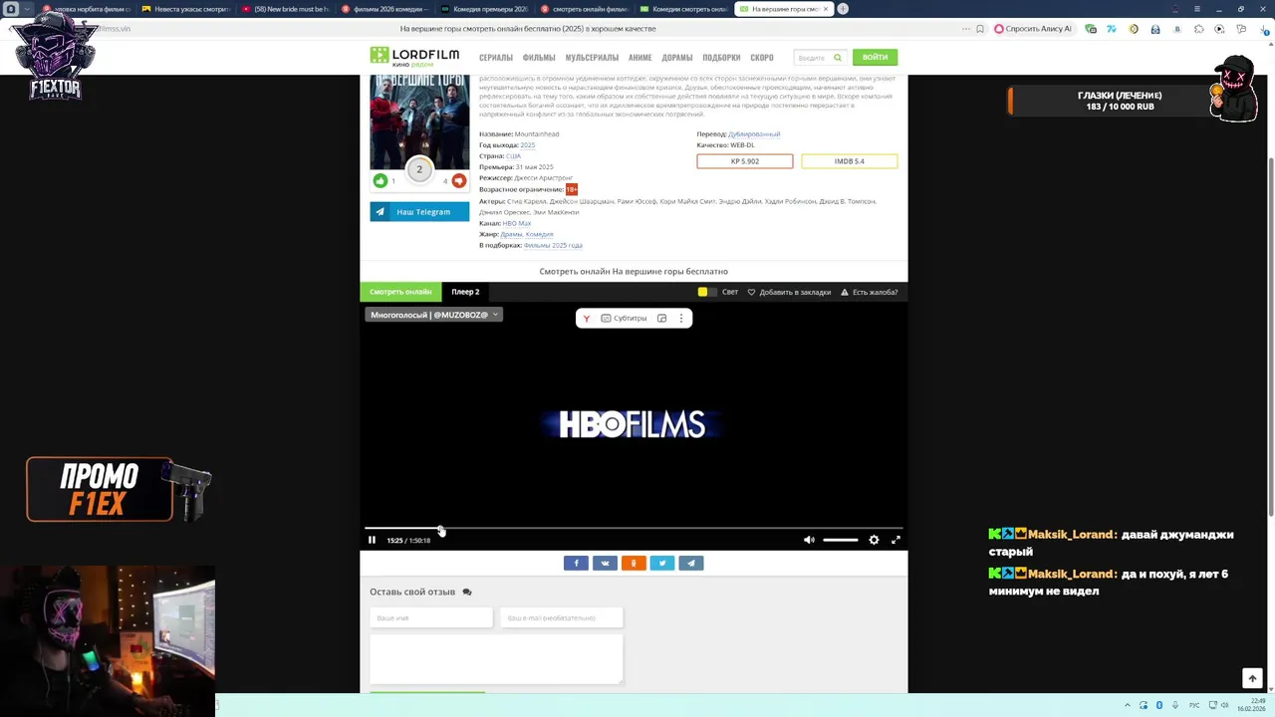Open ДОРАМЫ menu item

tap(677, 57)
